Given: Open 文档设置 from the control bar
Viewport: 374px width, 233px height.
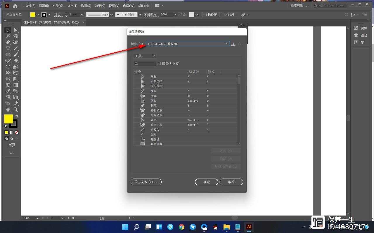Looking at the screenshot, I should point(211,15).
